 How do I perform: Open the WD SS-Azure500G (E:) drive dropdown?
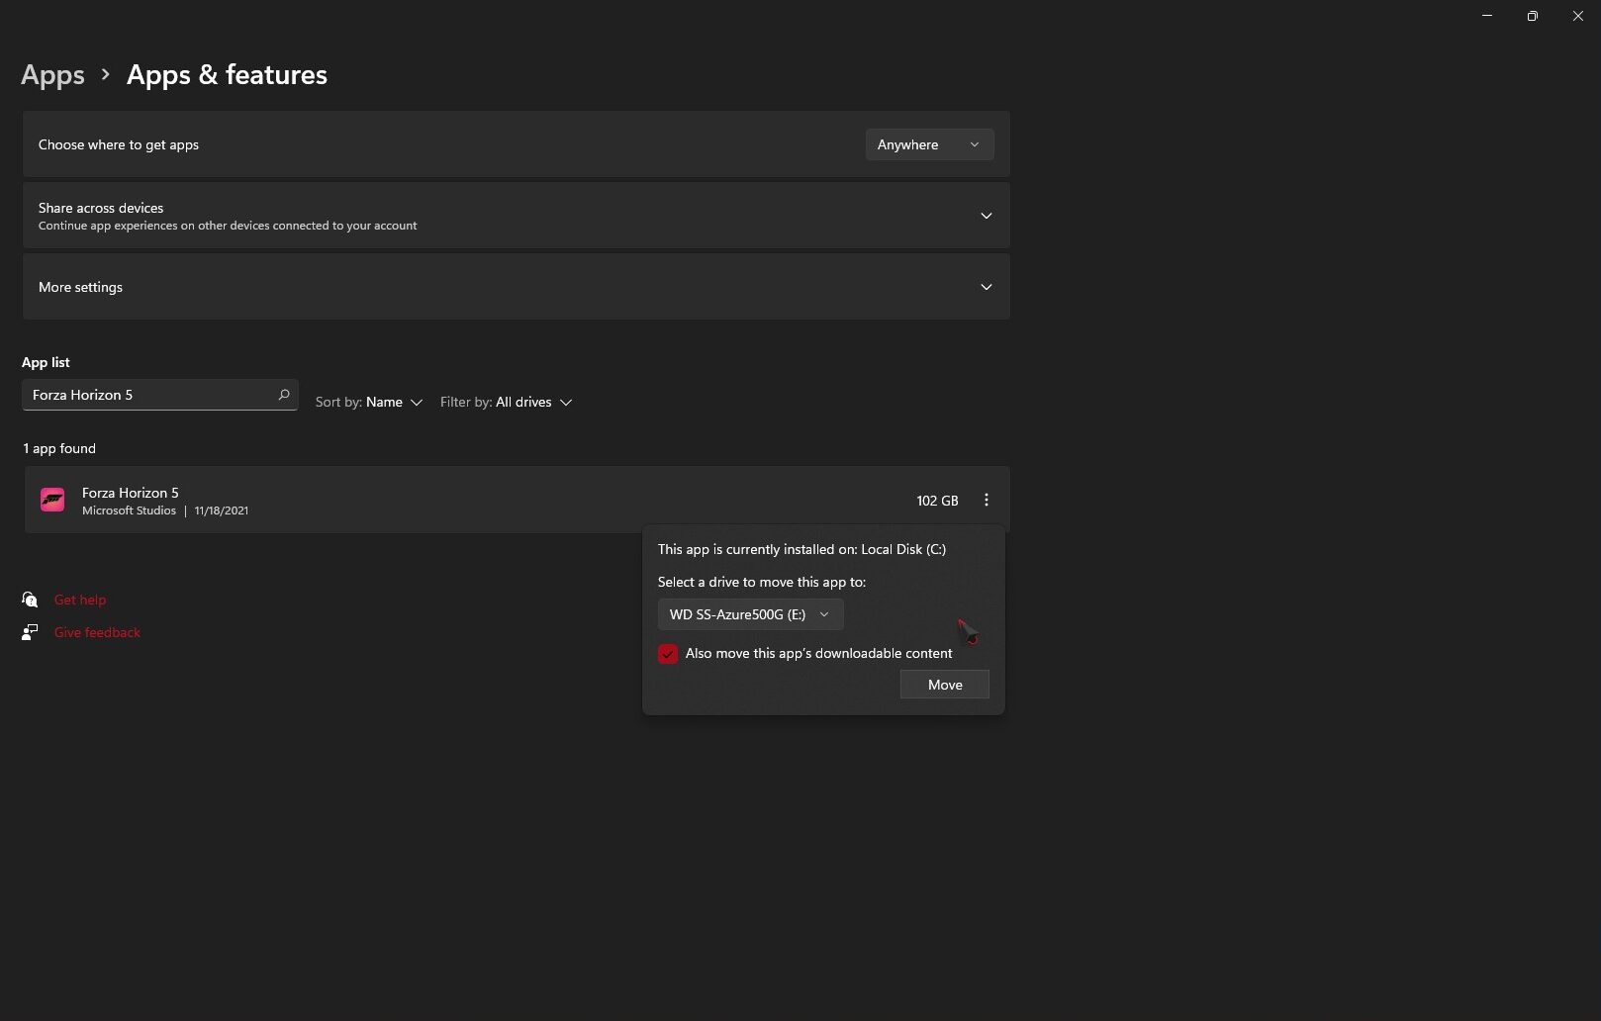click(750, 614)
